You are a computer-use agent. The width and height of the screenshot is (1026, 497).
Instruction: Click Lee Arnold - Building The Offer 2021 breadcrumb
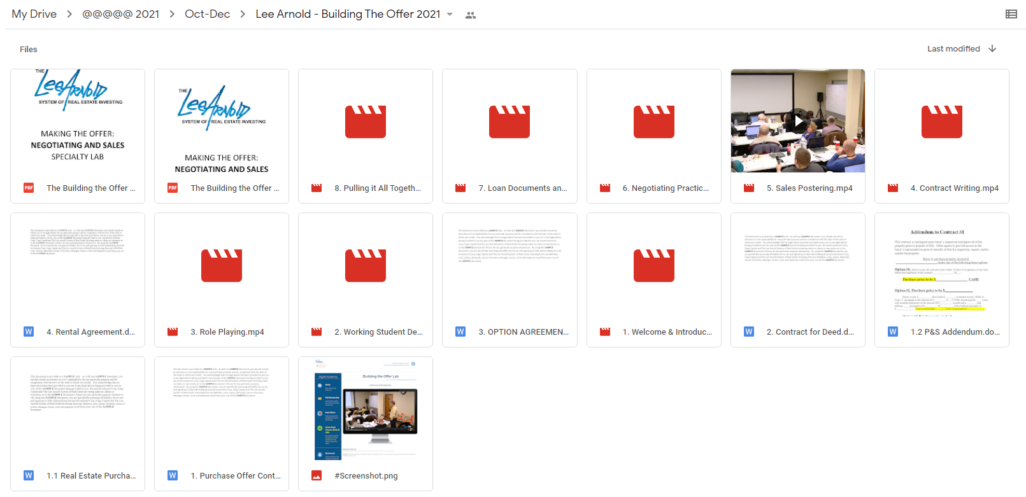348,14
